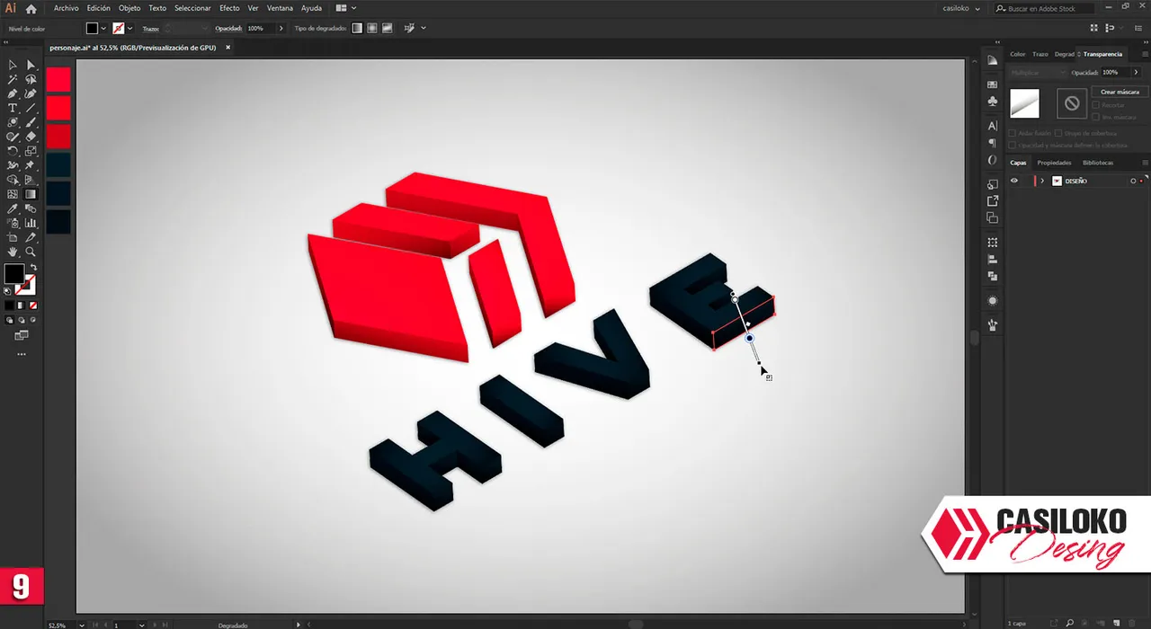Select the Gradient tool in toolbar

(x=31, y=194)
